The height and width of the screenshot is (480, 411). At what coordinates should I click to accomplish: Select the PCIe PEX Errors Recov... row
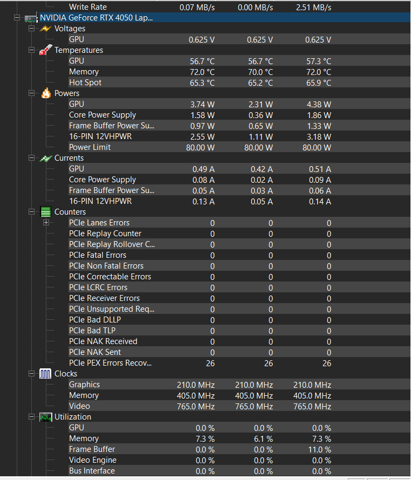tap(239, 363)
